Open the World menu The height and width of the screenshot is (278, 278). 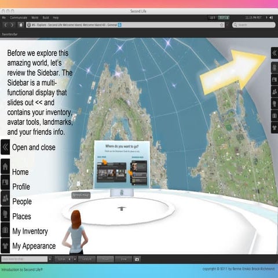35,17
